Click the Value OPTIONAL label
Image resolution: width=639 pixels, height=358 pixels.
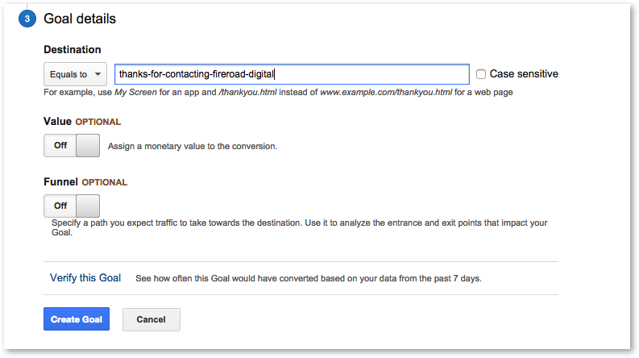click(82, 122)
